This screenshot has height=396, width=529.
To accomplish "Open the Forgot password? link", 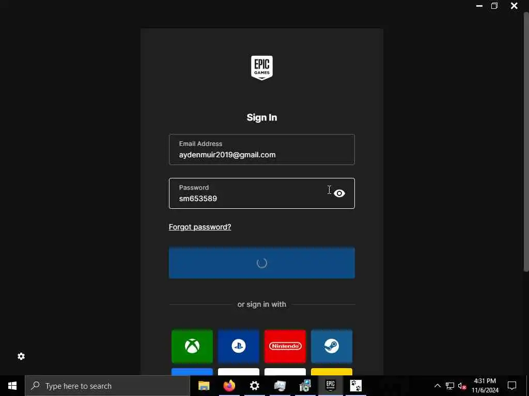I will (200, 227).
